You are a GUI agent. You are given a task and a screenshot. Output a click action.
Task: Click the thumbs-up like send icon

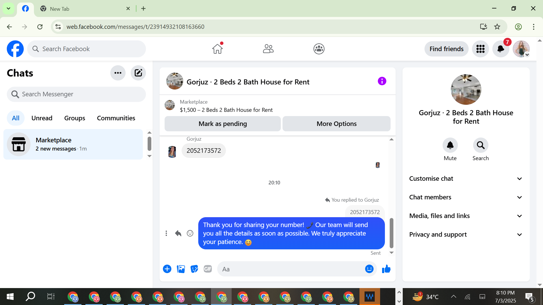coord(386,269)
